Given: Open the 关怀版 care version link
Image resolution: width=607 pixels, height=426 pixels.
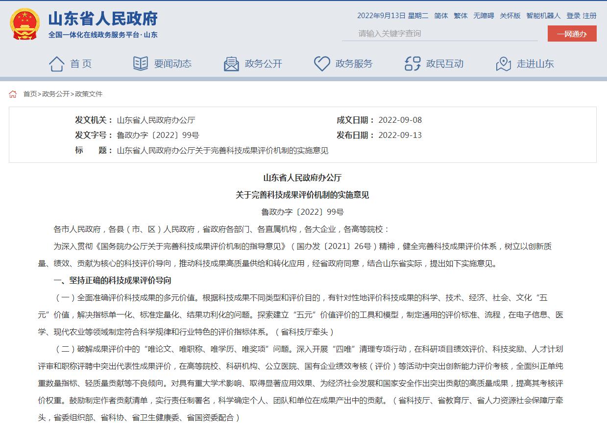Looking at the screenshot, I should tap(510, 16).
